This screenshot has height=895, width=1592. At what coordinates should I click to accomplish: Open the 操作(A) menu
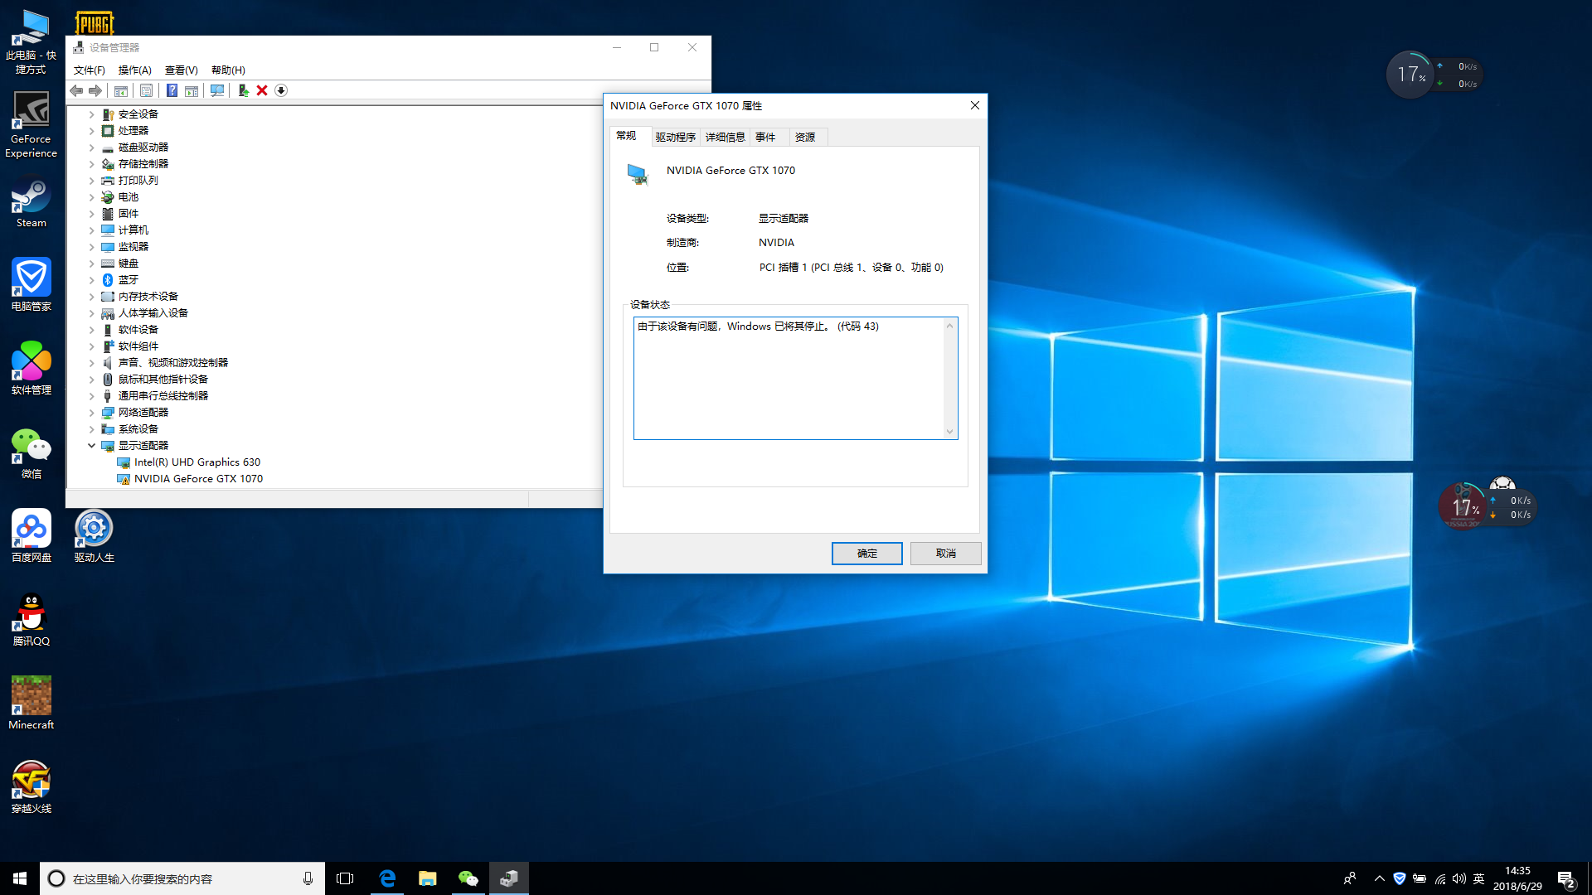pyautogui.click(x=134, y=70)
